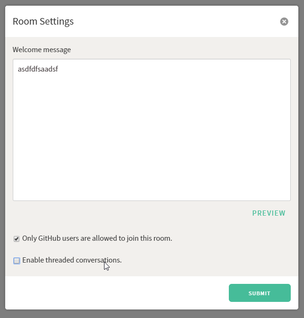Screen dimensions: 304x318
Task: Uncheck the GitHub users only checkbox
Action: pyautogui.click(x=17, y=239)
